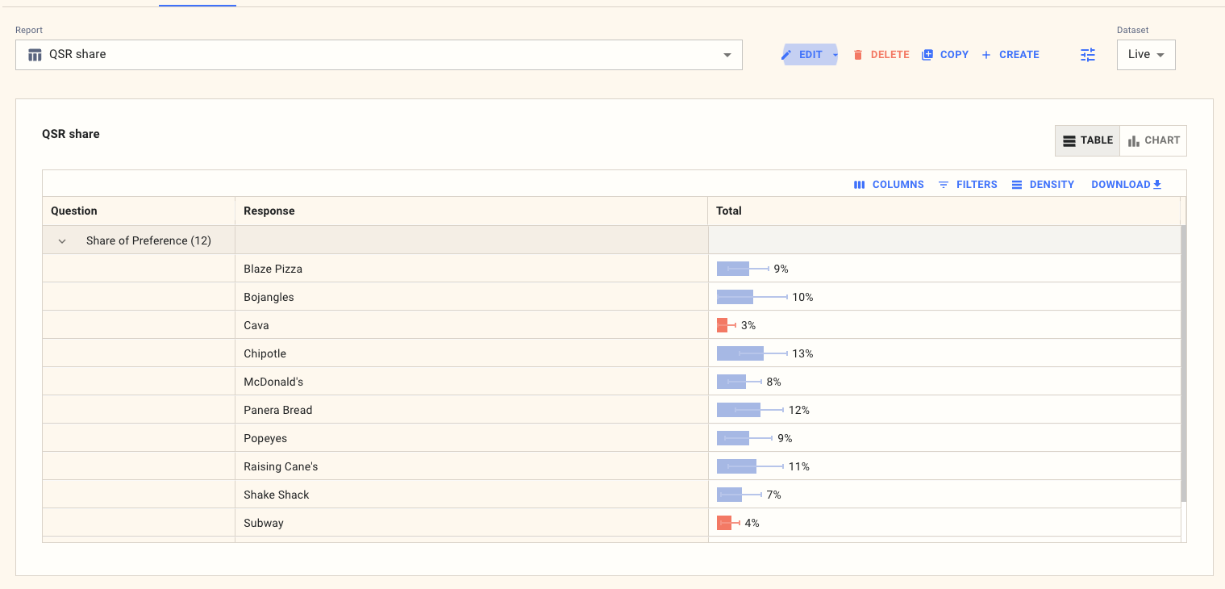Click the COPY button
1225x589 pixels.
[945, 55]
